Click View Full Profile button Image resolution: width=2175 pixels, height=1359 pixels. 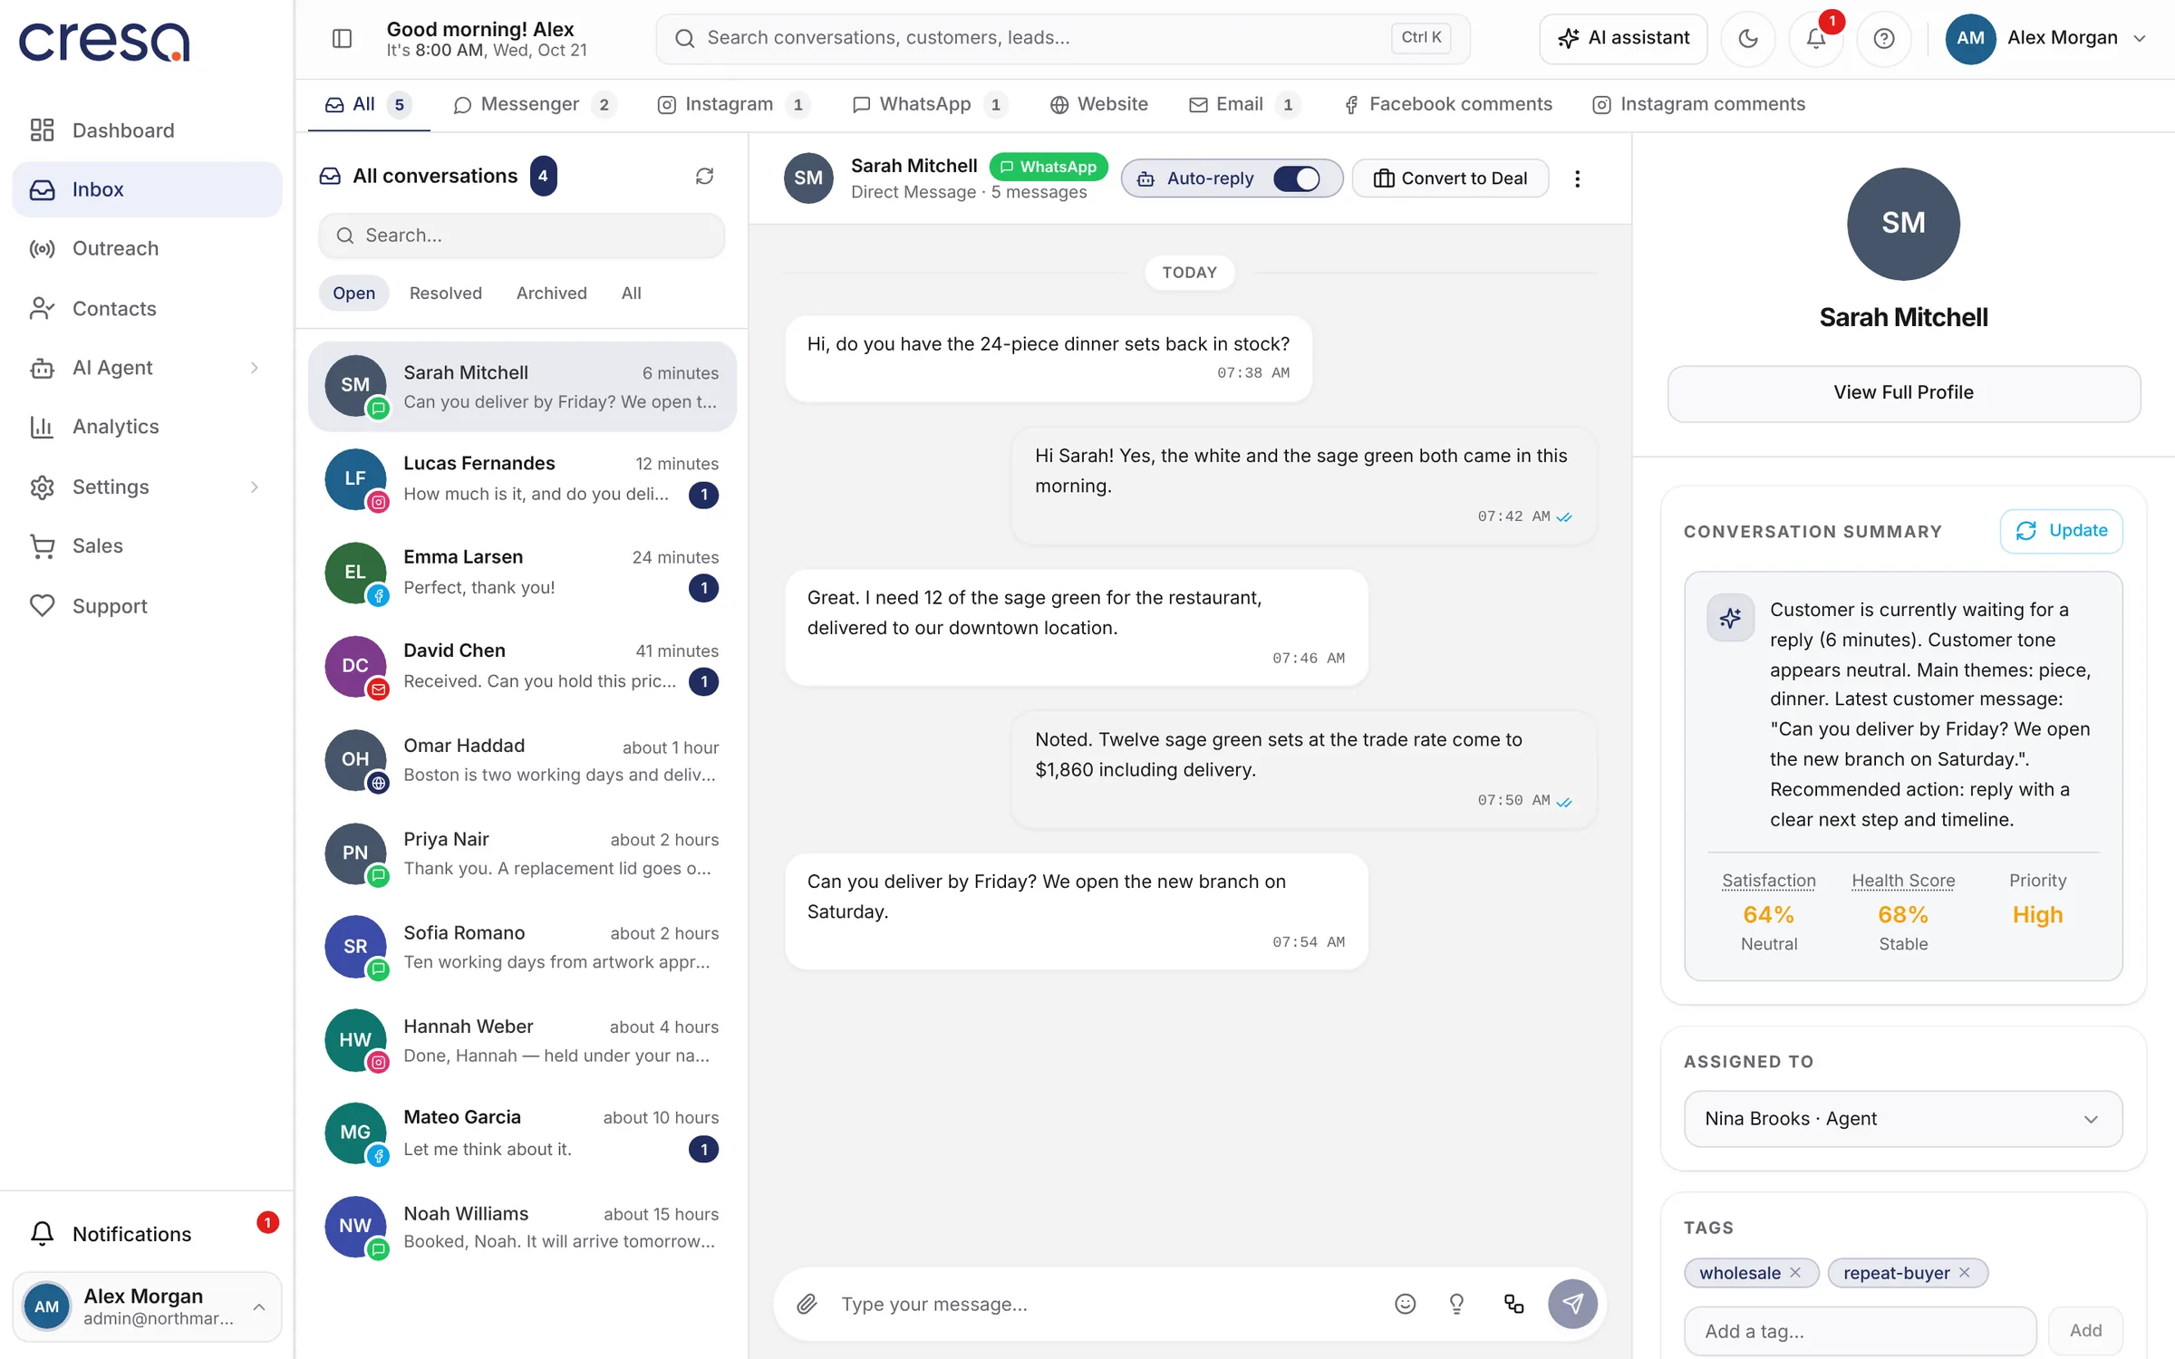pyautogui.click(x=1904, y=393)
